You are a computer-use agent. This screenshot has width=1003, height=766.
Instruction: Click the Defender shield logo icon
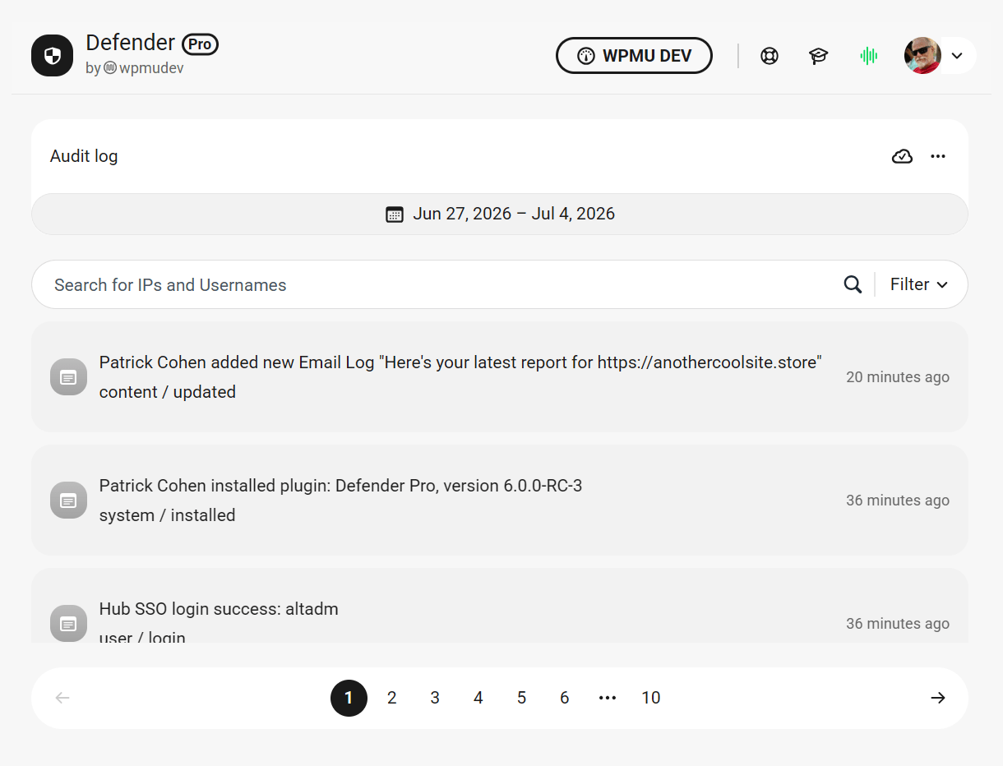coord(52,56)
